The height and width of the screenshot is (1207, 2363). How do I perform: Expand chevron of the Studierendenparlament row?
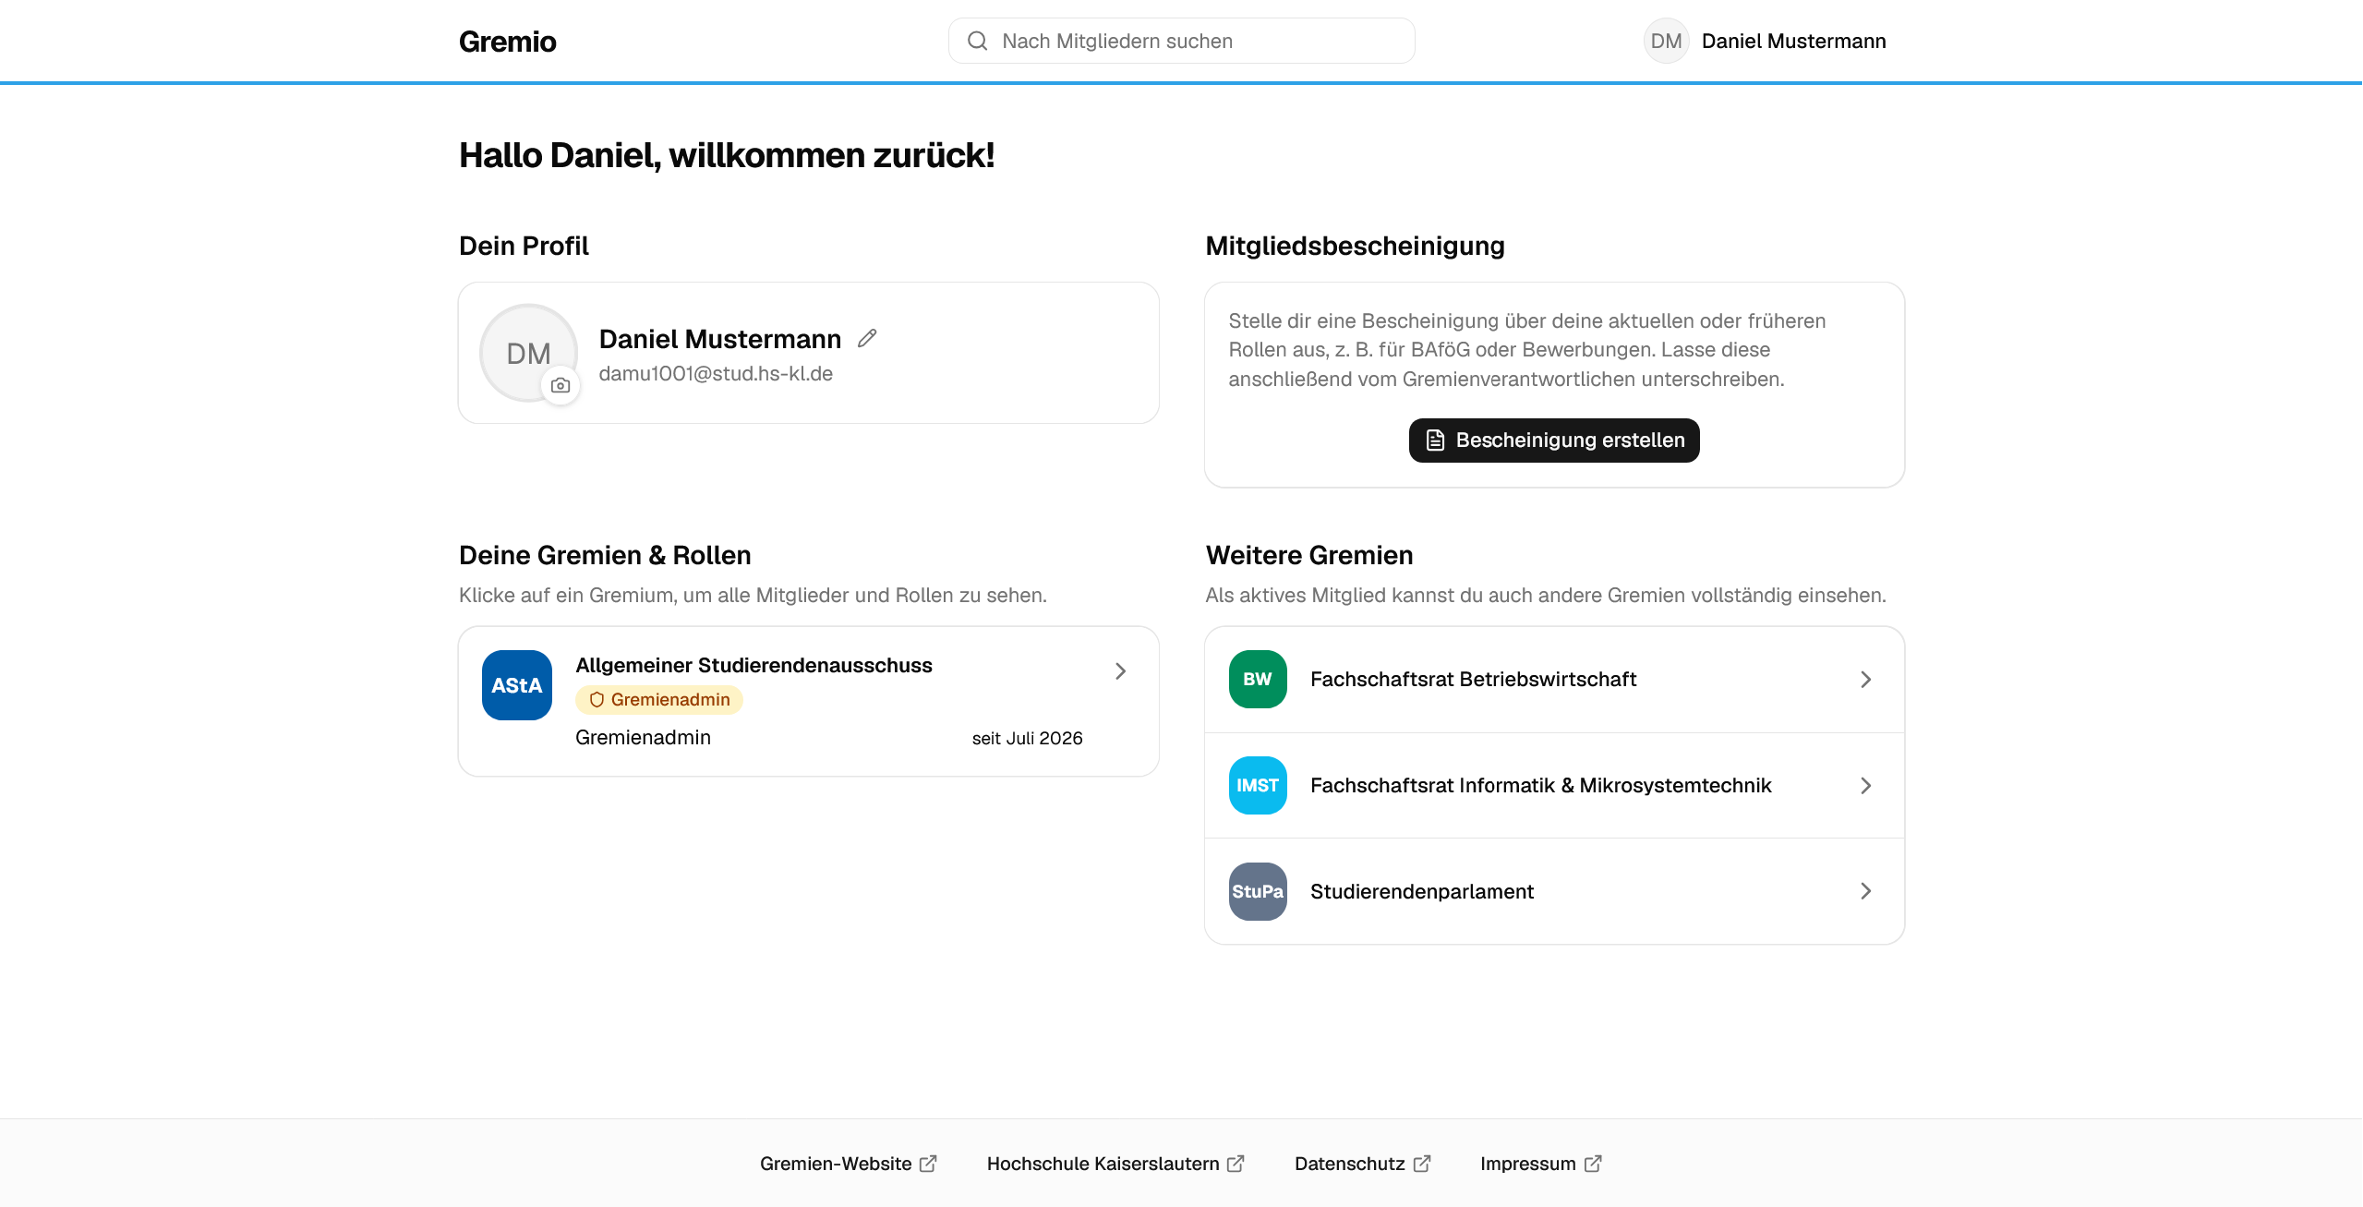point(1865,891)
